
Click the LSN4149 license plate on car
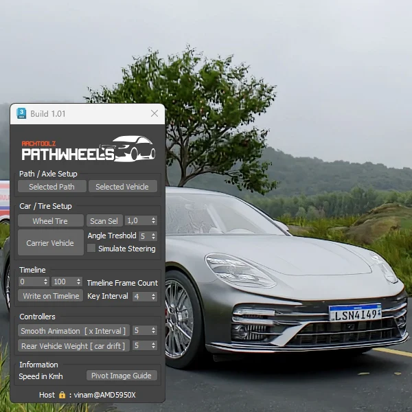coord(355,313)
